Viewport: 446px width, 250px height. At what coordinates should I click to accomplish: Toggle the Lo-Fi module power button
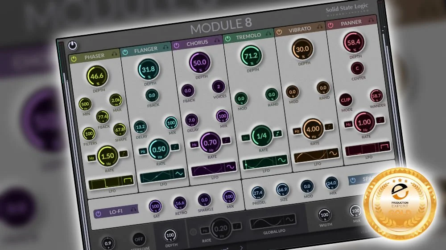99,214
